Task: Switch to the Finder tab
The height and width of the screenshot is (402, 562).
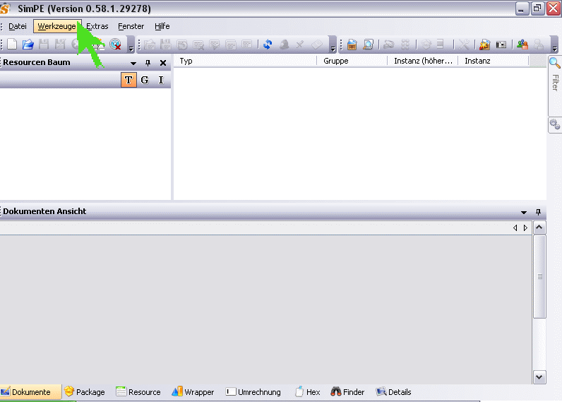Action: [x=347, y=392]
